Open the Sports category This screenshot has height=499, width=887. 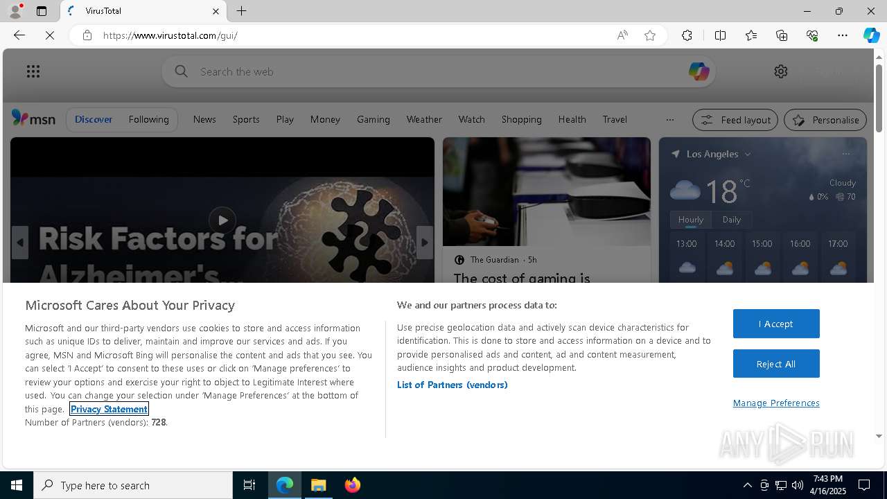[x=246, y=119]
